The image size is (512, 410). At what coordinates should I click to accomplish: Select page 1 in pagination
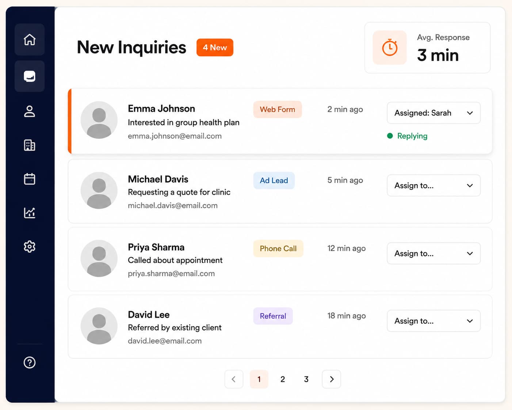point(259,379)
